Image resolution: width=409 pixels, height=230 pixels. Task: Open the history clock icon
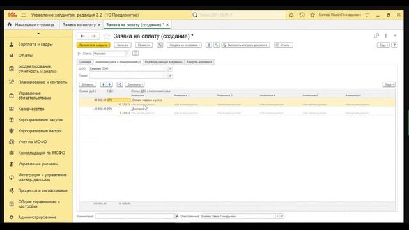(302, 15)
